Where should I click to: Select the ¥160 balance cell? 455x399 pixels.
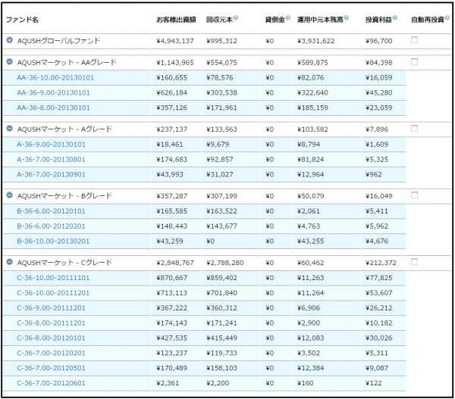pyautogui.click(x=306, y=383)
